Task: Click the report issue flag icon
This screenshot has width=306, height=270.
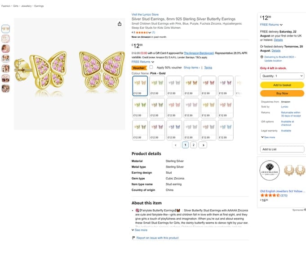Action: pos(133,238)
